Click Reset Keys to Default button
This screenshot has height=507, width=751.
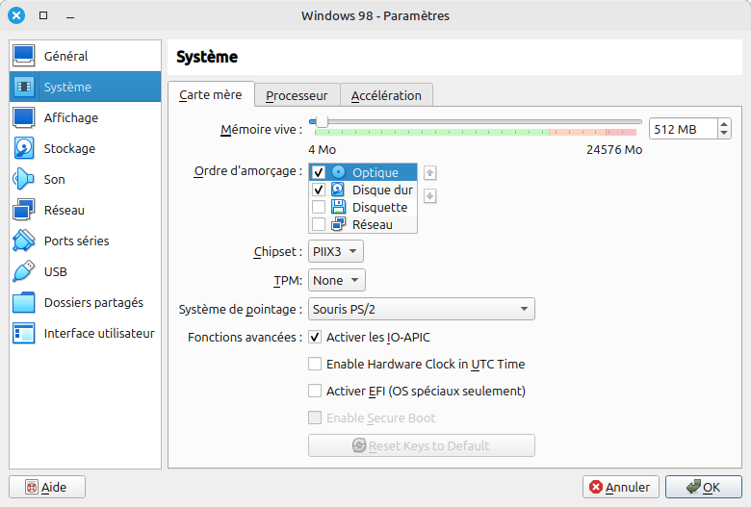[x=422, y=445]
